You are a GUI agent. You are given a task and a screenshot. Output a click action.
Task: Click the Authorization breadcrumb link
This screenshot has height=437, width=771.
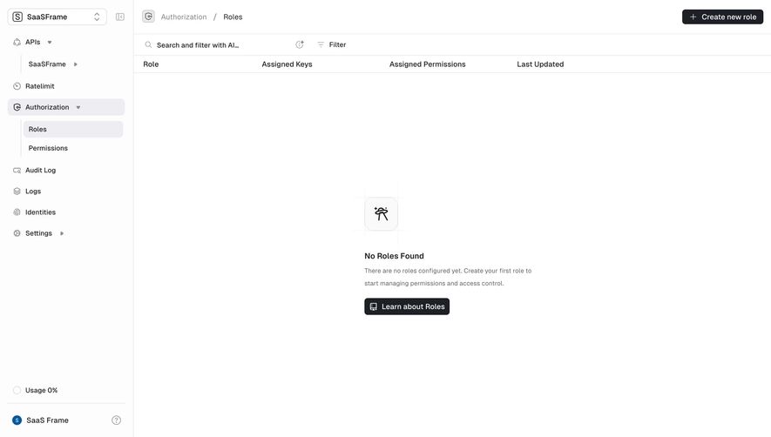tap(184, 17)
